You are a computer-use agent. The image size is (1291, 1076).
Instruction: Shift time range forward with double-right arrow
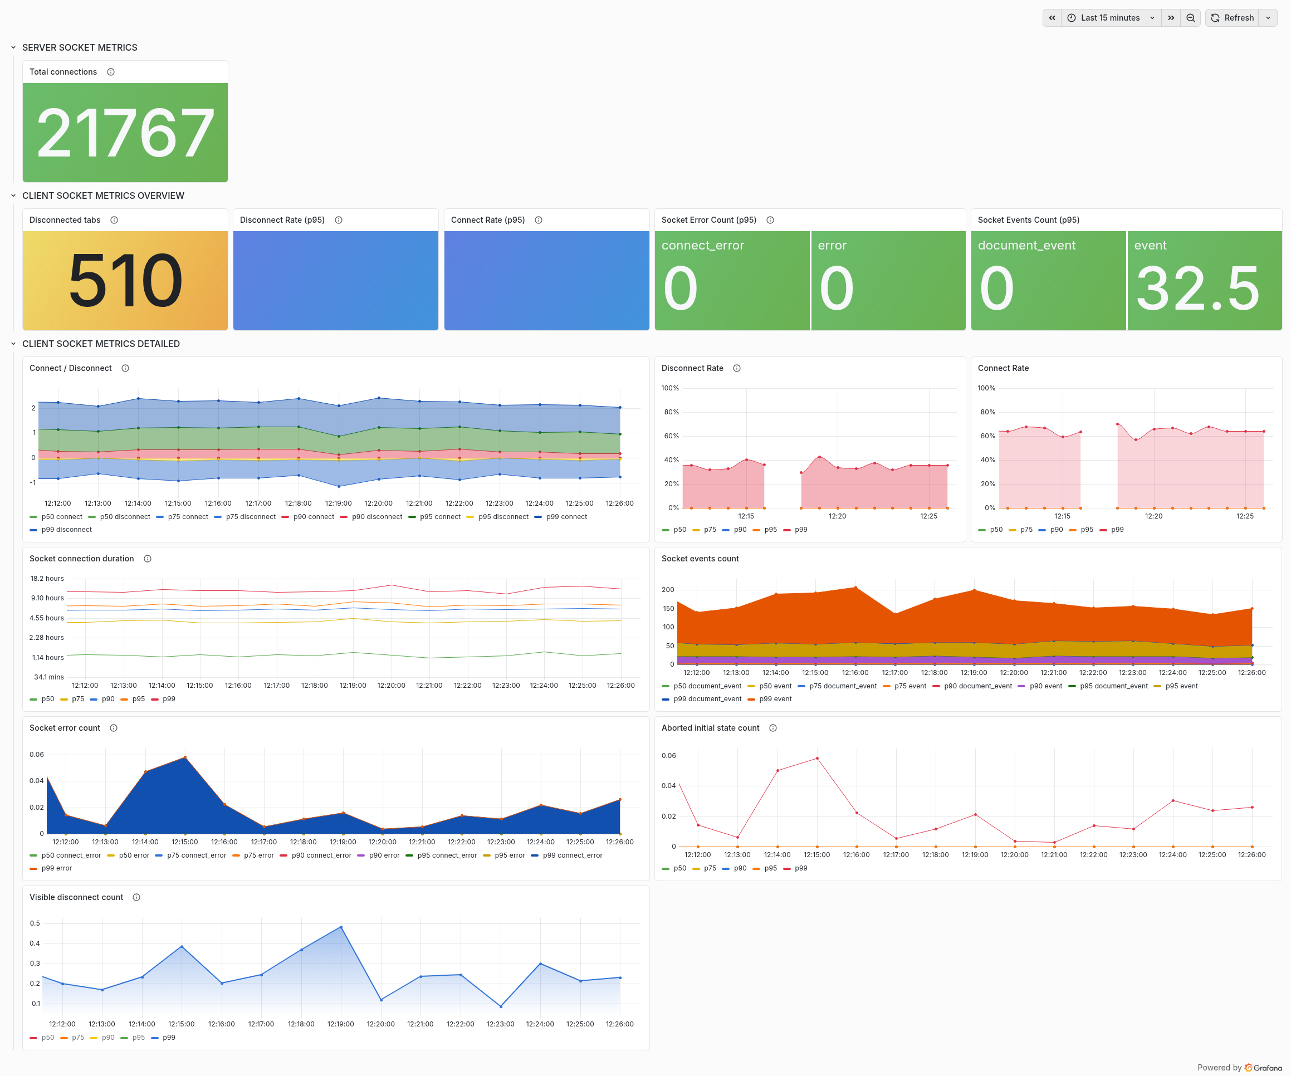1171,18
